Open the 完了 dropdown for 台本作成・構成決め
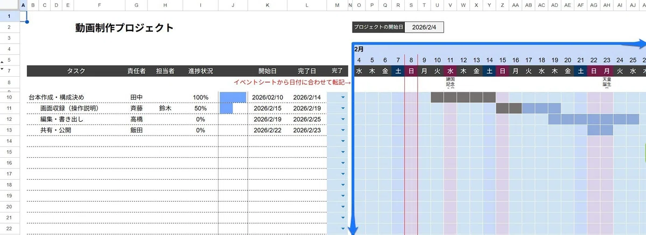 (x=343, y=98)
